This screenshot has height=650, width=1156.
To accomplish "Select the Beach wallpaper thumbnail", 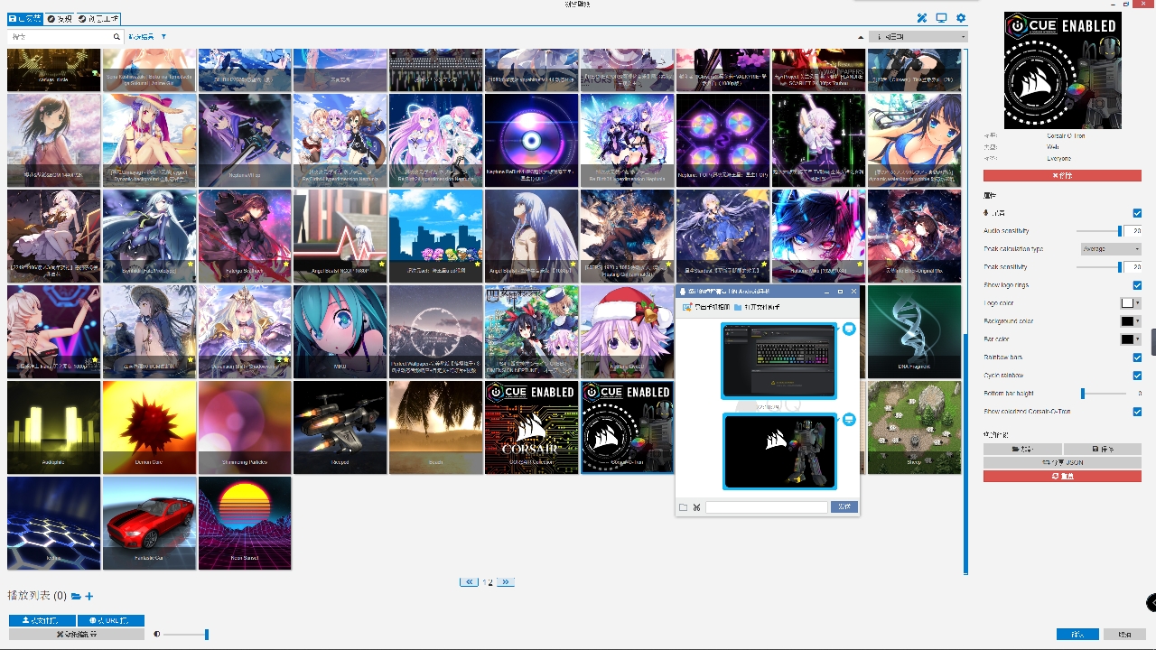I will click(x=435, y=427).
